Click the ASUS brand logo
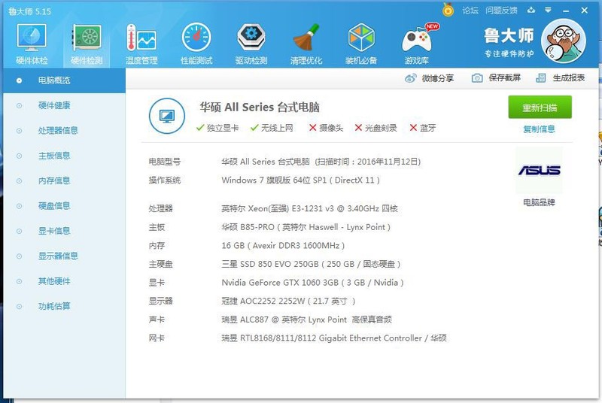602x403 pixels. coord(539,170)
